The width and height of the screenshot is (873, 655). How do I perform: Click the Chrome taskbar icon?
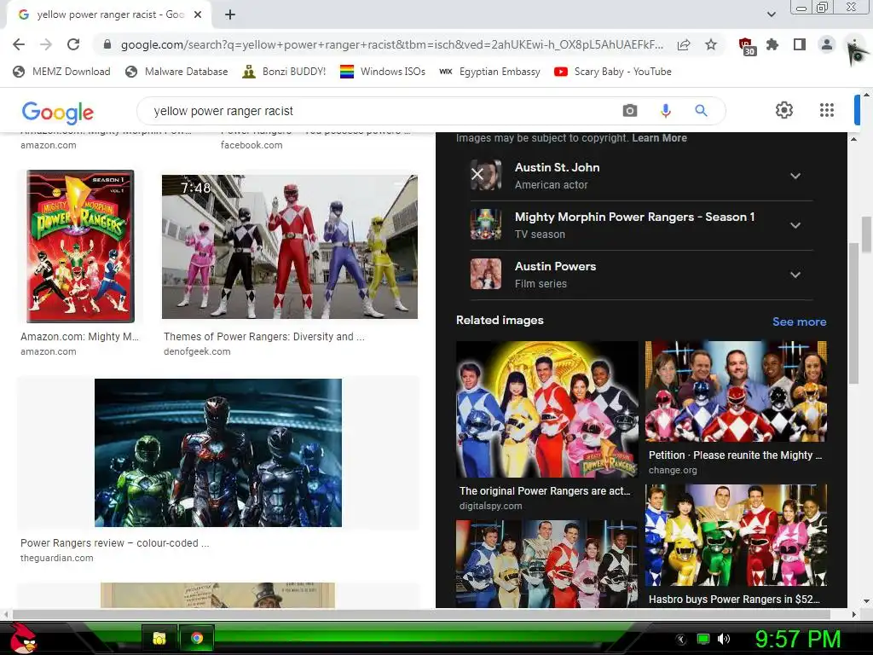(x=197, y=638)
